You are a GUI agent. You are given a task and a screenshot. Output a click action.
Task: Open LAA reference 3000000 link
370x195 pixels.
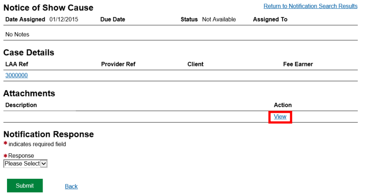(x=16, y=76)
